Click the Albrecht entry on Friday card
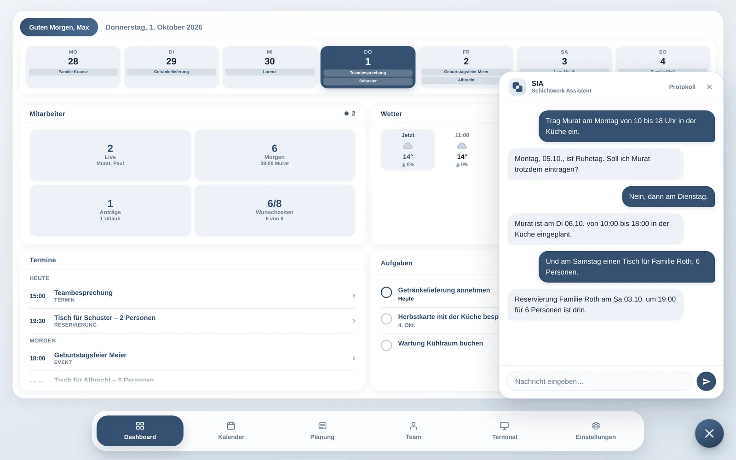The height and width of the screenshot is (460, 736). tap(466, 80)
